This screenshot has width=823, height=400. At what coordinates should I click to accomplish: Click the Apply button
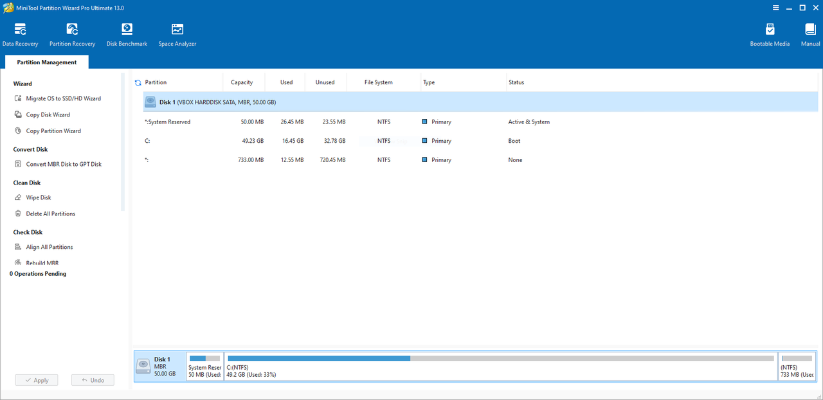click(37, 380)
